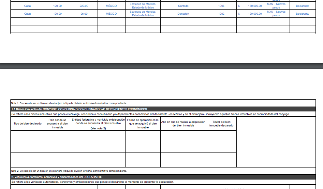Screen dimensions: 323x189
Task: Select the 1992 acquisition year cell
Action: 221,14
